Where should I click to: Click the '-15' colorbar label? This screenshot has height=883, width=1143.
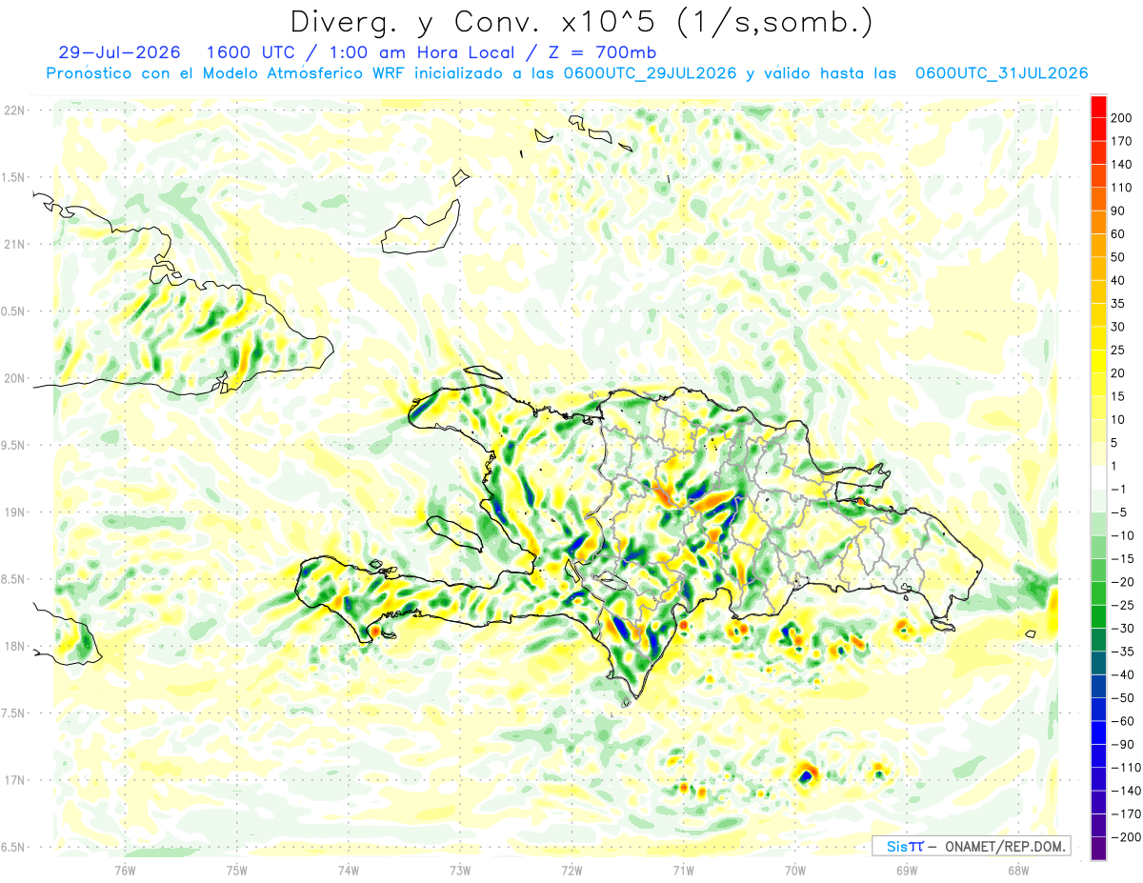point(1121,558)
